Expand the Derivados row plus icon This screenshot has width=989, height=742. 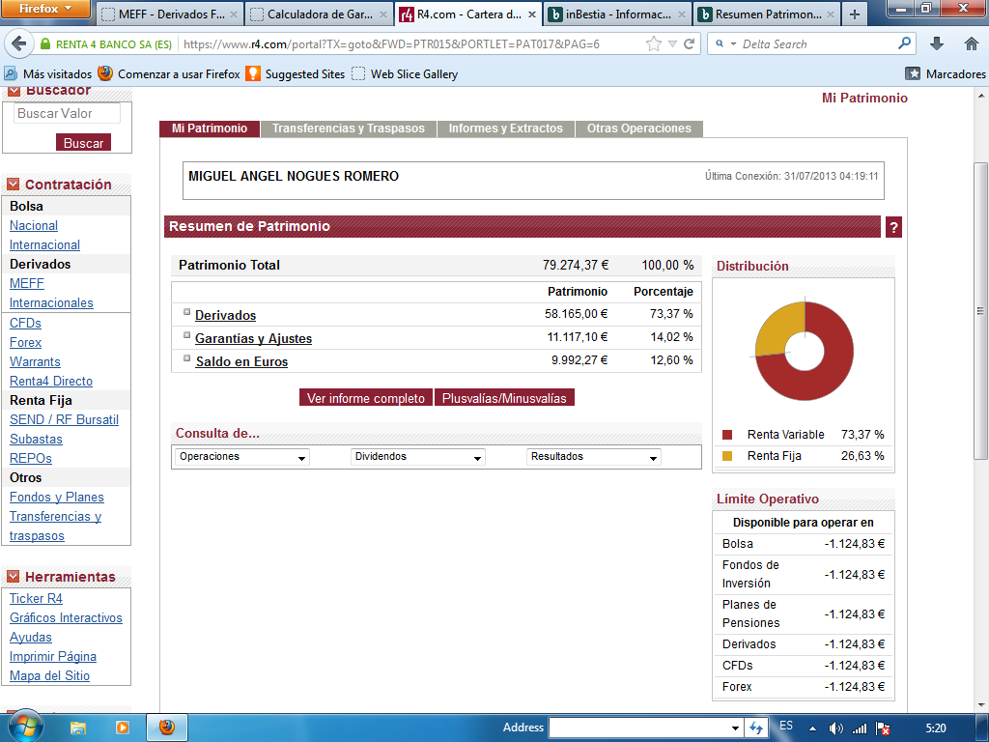click(x=186, y=312)
